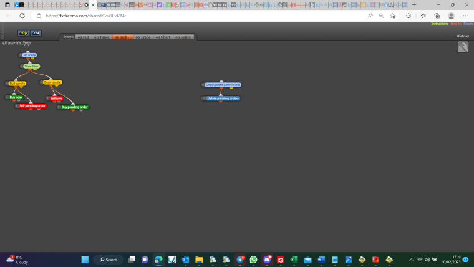474x267 pixels.
Task: Open File Explorer from the taskbar
Action: [x=199, y=260]
